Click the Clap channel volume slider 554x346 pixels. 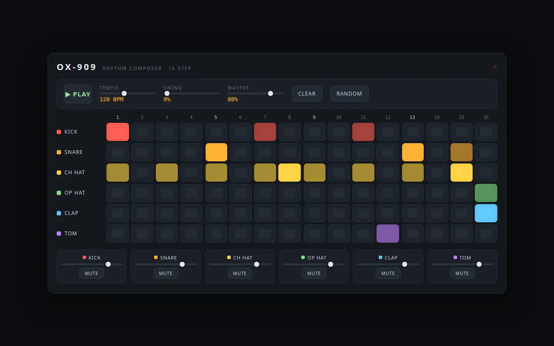pos(388,264)
